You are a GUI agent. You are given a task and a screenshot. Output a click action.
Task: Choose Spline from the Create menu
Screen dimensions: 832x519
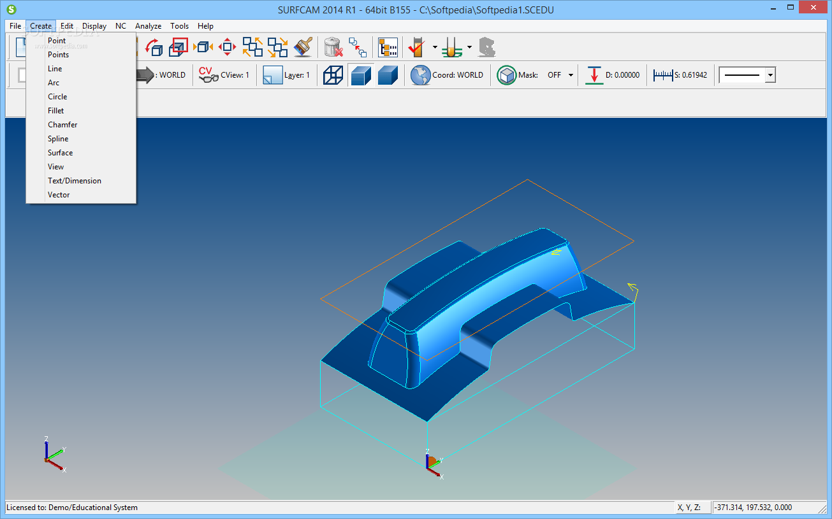click(81, 139)
